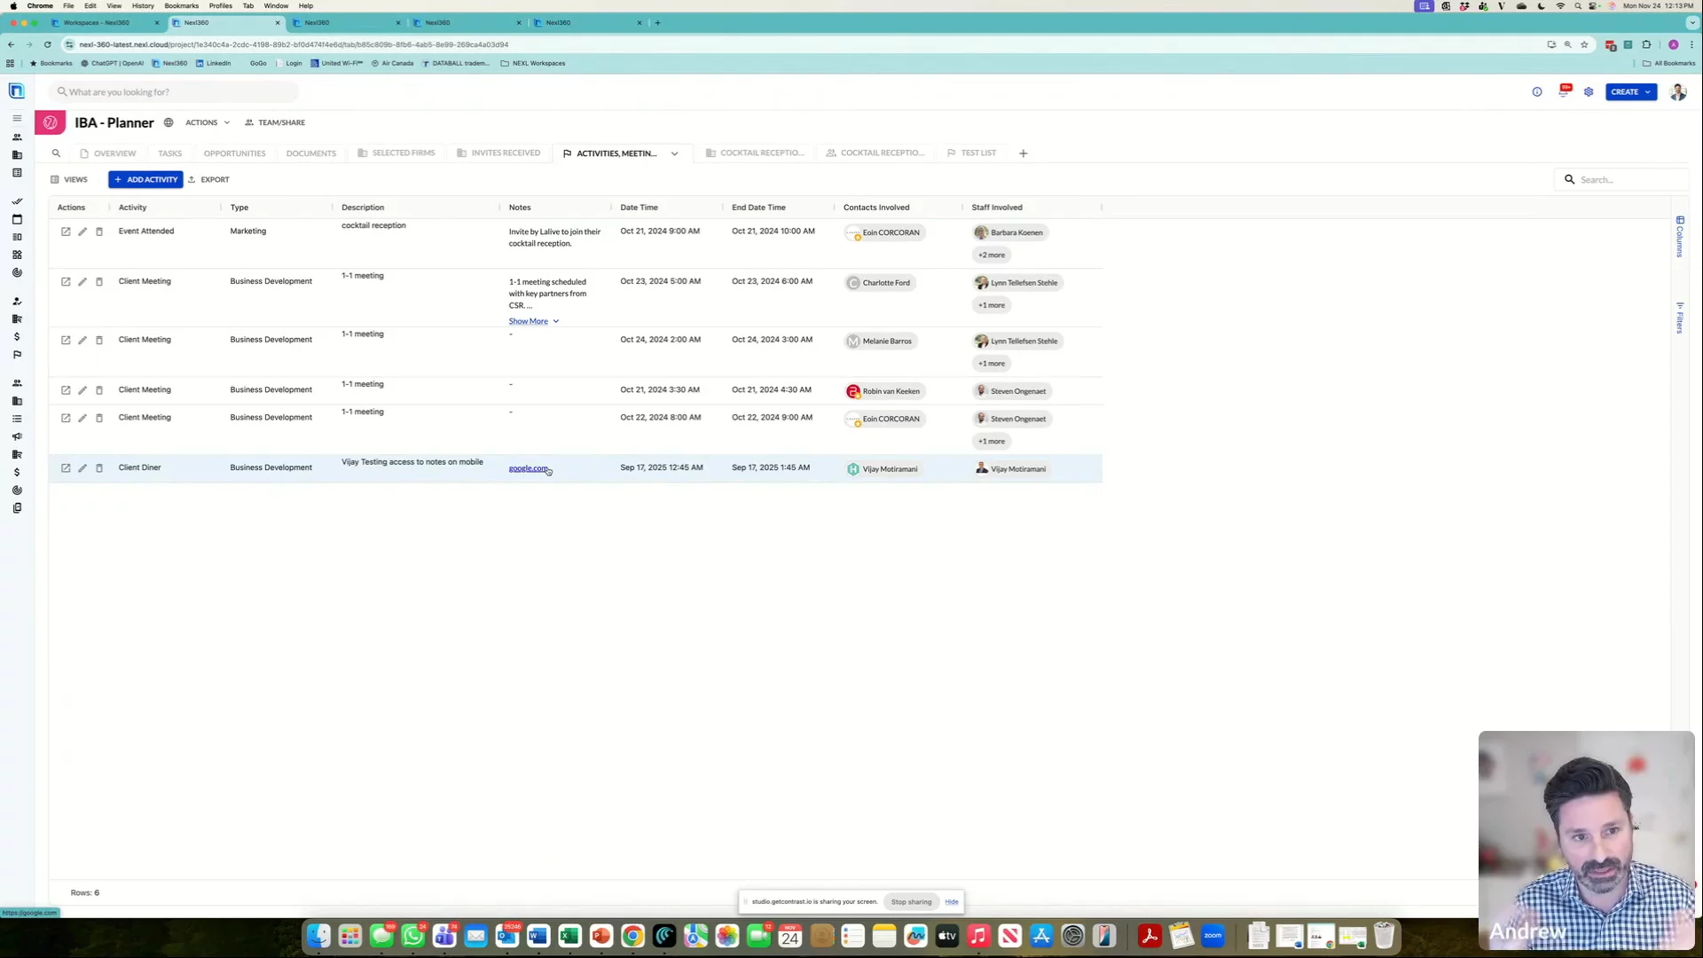Click the edit pencil for Client Diner row
The width and height of the screenshot is (1703, 958).
click(x=82, y=468)
